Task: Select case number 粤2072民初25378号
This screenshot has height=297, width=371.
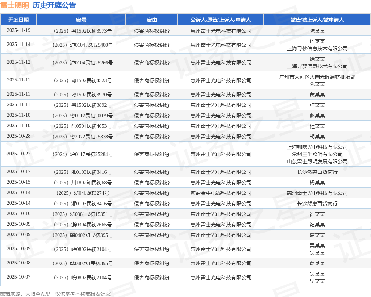Action: coord(83,137)
